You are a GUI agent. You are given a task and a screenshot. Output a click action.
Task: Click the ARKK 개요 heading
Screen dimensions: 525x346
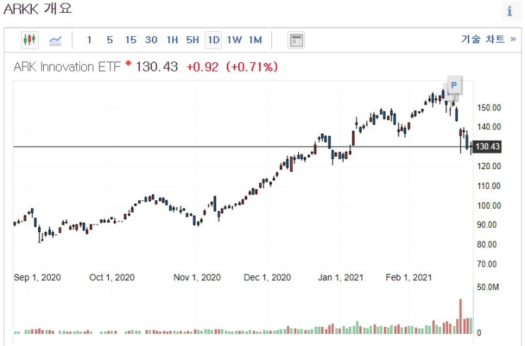(x=38, y=8)
